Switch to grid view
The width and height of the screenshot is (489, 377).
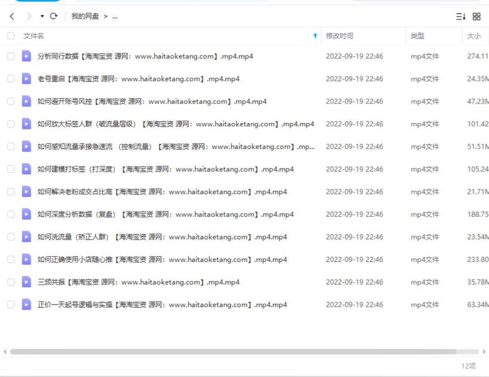click(x=476, y=17)
